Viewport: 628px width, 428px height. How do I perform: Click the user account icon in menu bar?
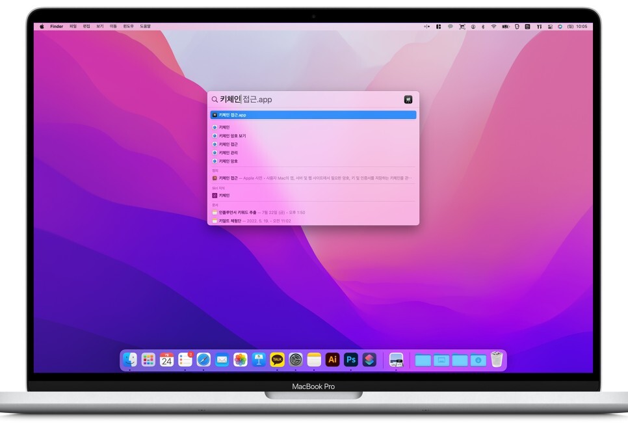(473, 27)
